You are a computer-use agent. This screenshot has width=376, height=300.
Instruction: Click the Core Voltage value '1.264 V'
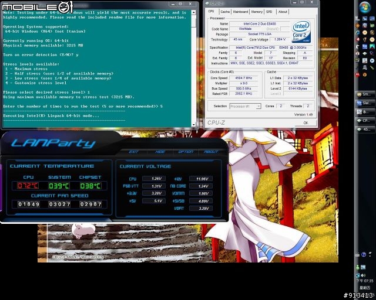click(x=280, y=39)
